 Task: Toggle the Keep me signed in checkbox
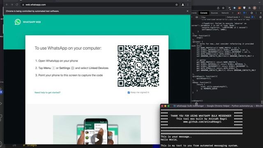(x=129, y=92)
